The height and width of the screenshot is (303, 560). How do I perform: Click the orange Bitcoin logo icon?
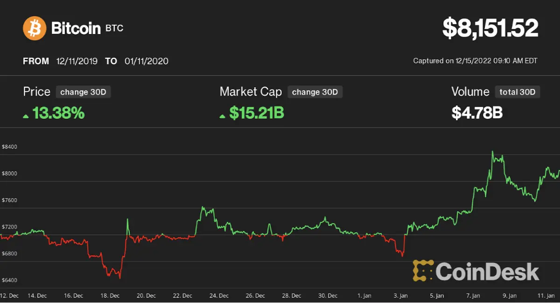point(35,28)
